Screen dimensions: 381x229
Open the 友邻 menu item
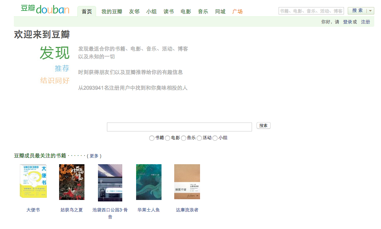pyautogui.click(x=134, y=12)
